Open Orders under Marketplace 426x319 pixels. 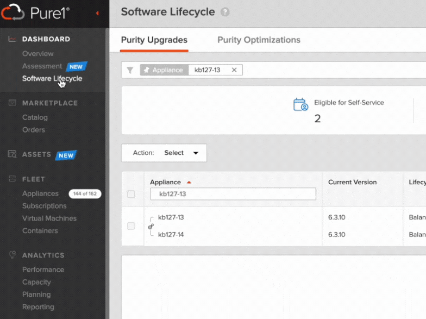point(34,130)
